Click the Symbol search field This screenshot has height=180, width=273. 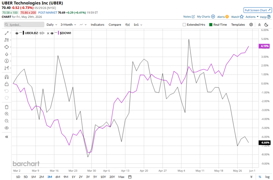point(24,25)
